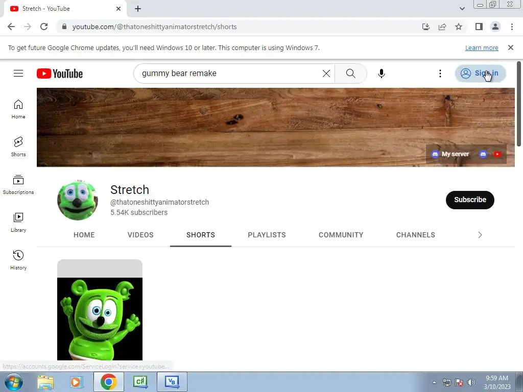This screenshot has height=392, width=523.
Task: Close the Stretch - YouTube tab
Action: coord(118,9)
